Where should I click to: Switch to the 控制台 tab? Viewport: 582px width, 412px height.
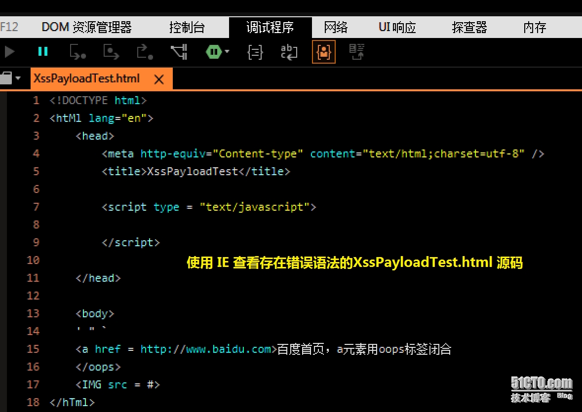tap(187, 27)
